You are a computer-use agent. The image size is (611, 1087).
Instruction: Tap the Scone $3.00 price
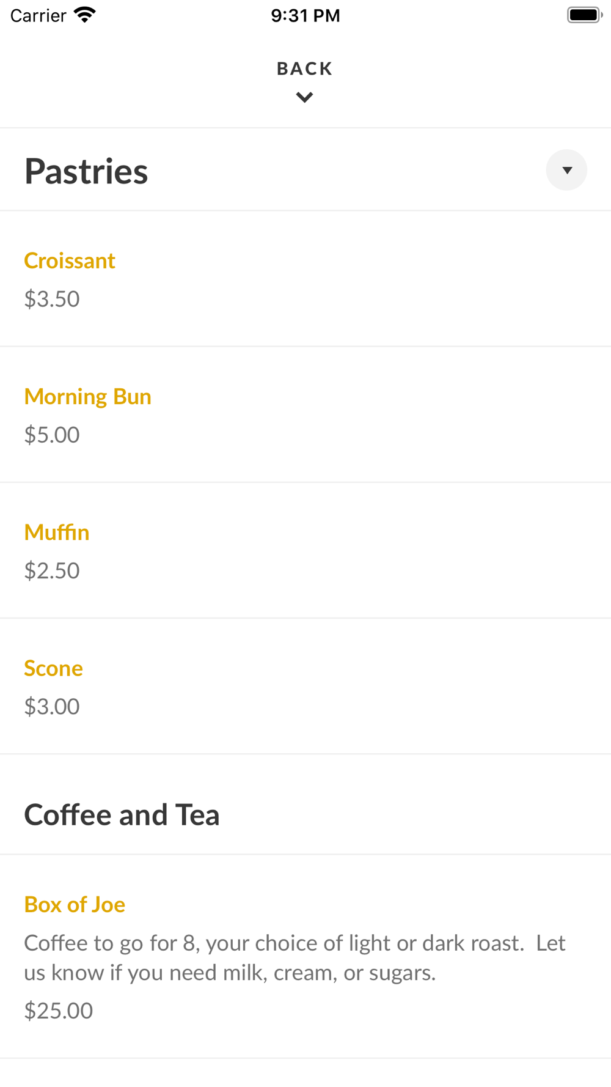click(52, 706)
